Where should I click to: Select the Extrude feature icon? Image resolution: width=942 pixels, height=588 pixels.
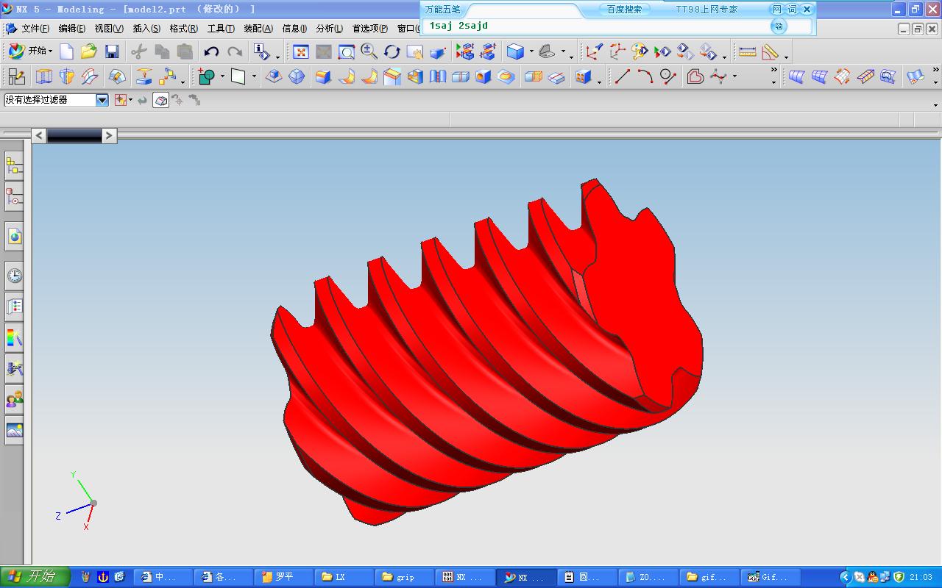(44, 76)
